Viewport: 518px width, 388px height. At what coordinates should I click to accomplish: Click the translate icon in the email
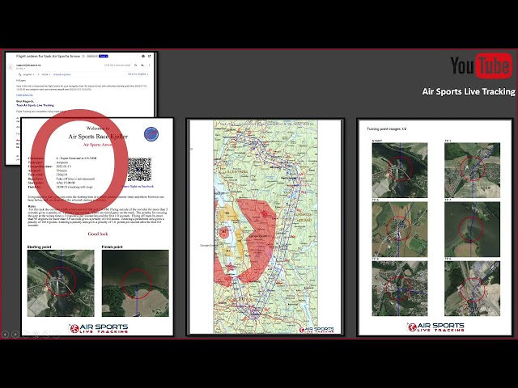click(x=19, y=74)
